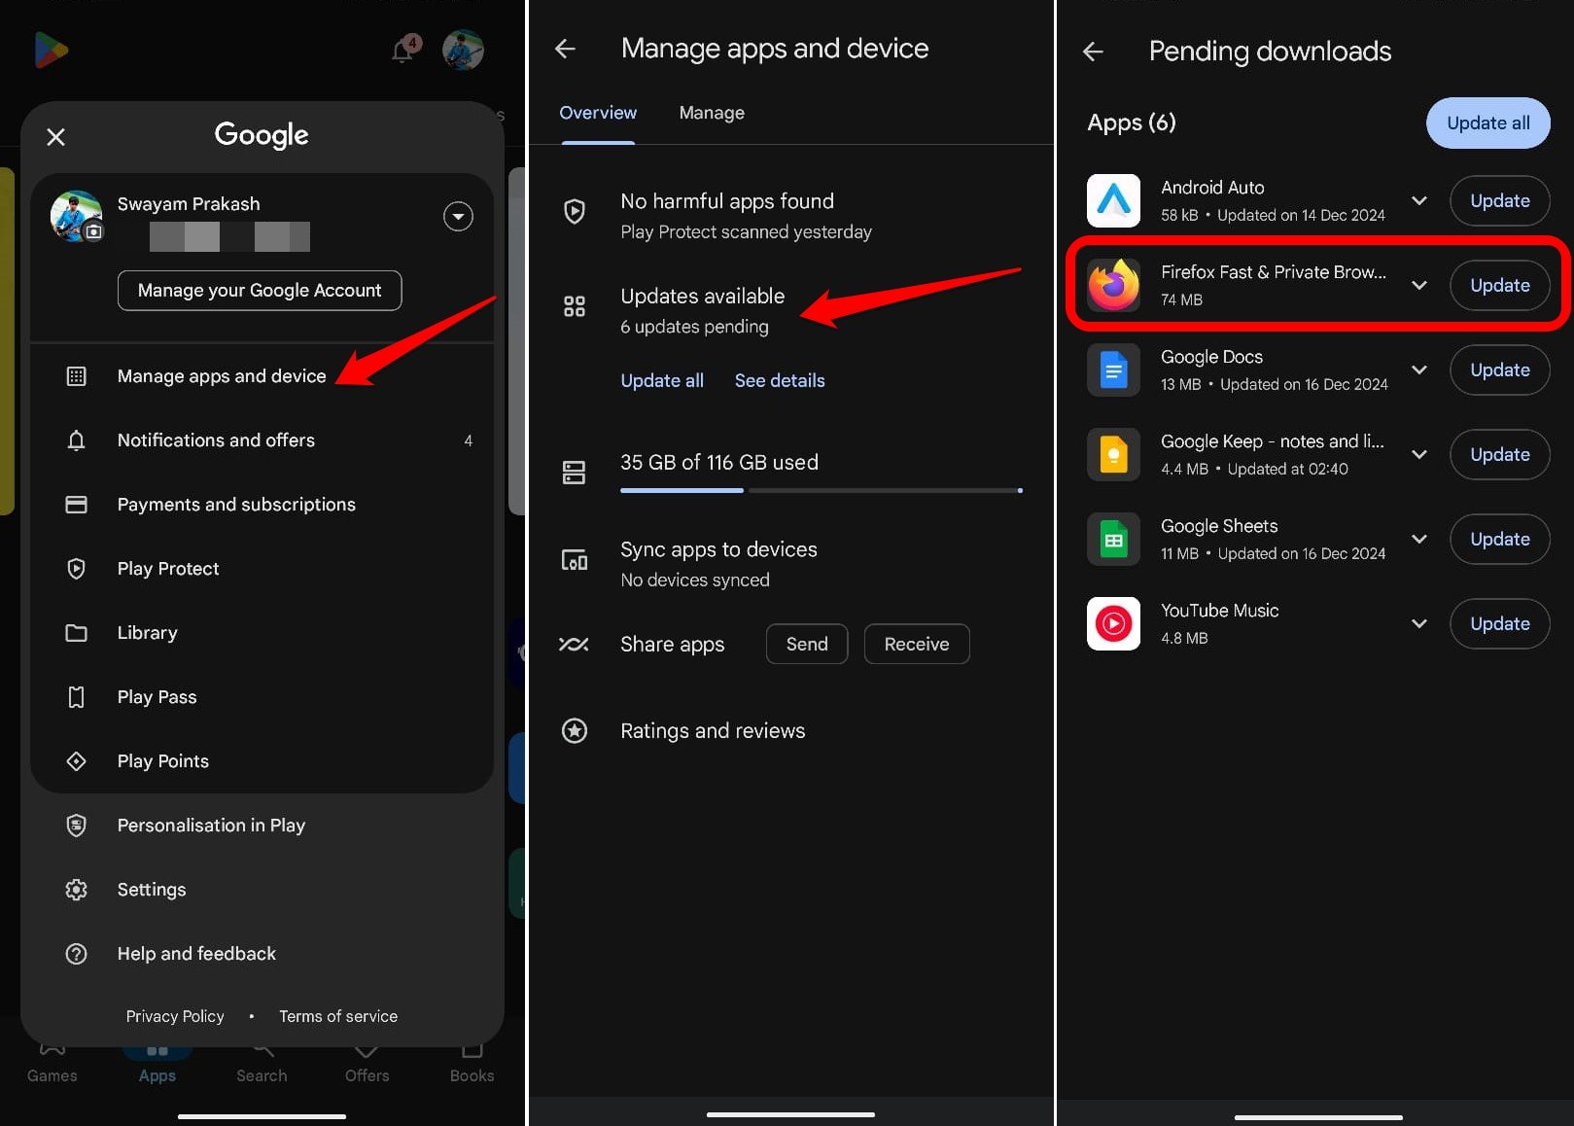Open No harmful apps found entry
Image resolution: width=1574 pixels, height=1126 pixels.
[x=791, y=216]
